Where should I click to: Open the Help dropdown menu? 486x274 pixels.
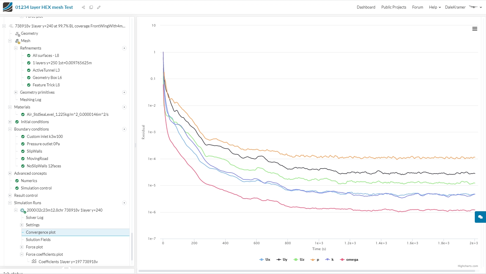(x=435, y=7)
